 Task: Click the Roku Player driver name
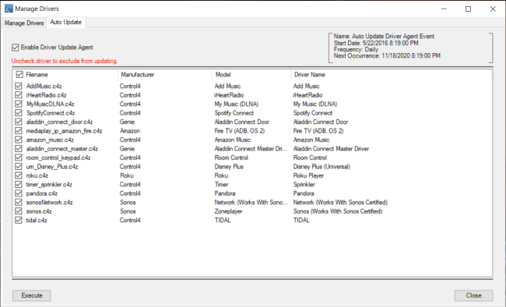pyautogui.click(x=308, y=175)
